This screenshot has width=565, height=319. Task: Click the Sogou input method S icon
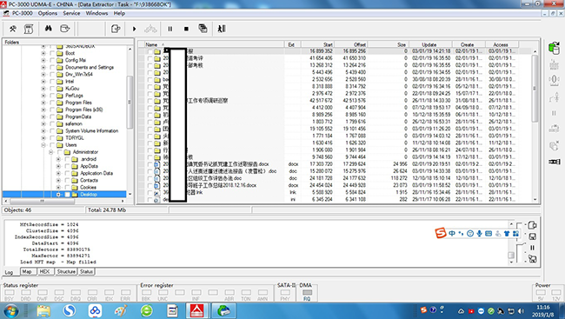point(441,233)
